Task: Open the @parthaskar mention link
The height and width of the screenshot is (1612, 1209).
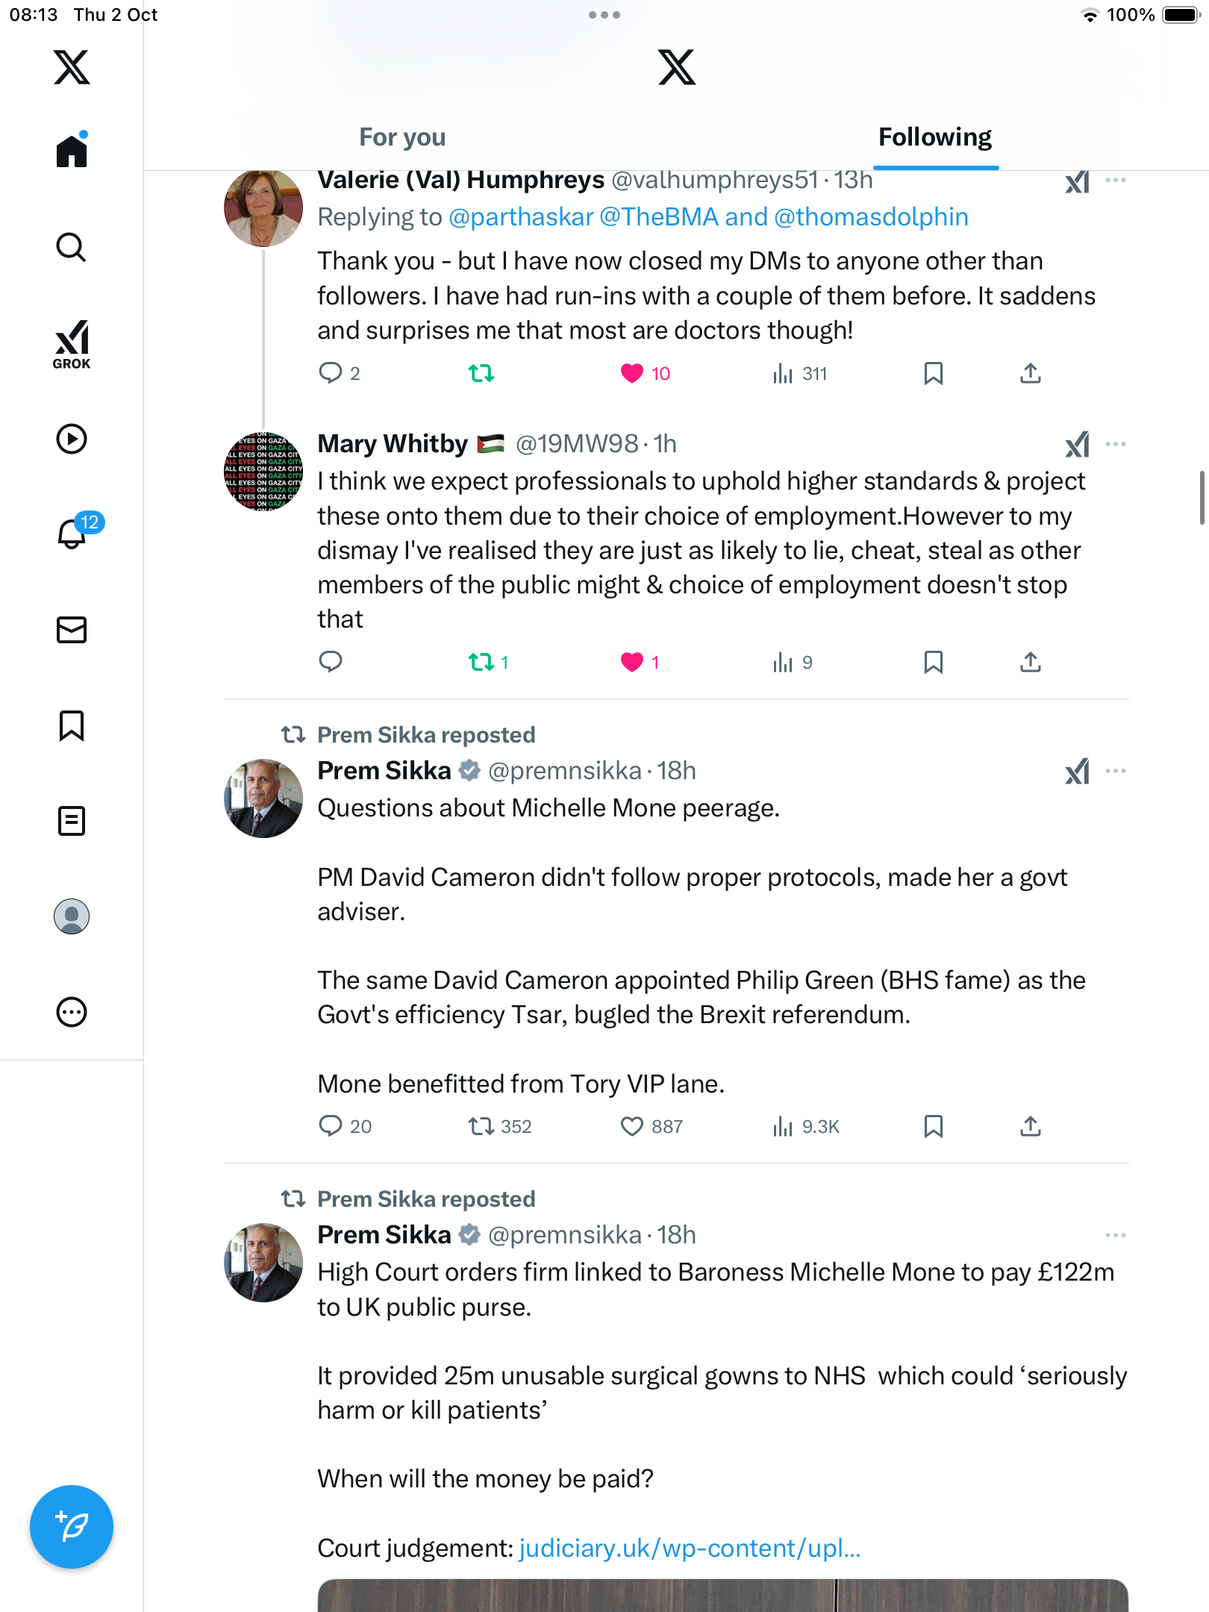Action: click(521, 217)
